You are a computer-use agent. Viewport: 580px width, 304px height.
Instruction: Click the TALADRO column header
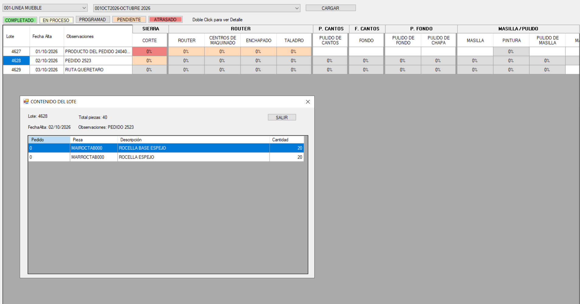point(294,40)
